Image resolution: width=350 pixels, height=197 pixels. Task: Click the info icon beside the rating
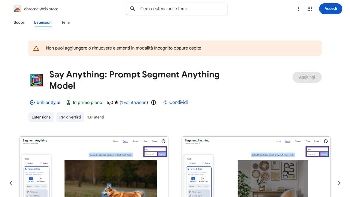click(154, 103)
